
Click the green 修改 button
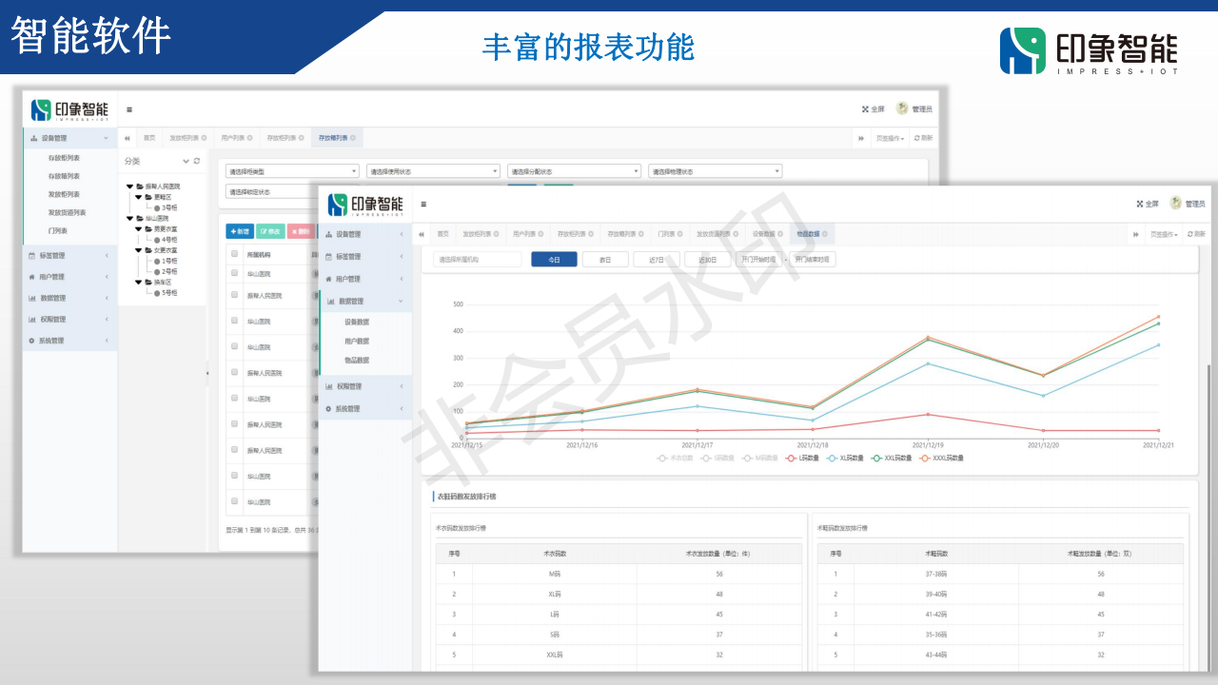click(270, 231)
